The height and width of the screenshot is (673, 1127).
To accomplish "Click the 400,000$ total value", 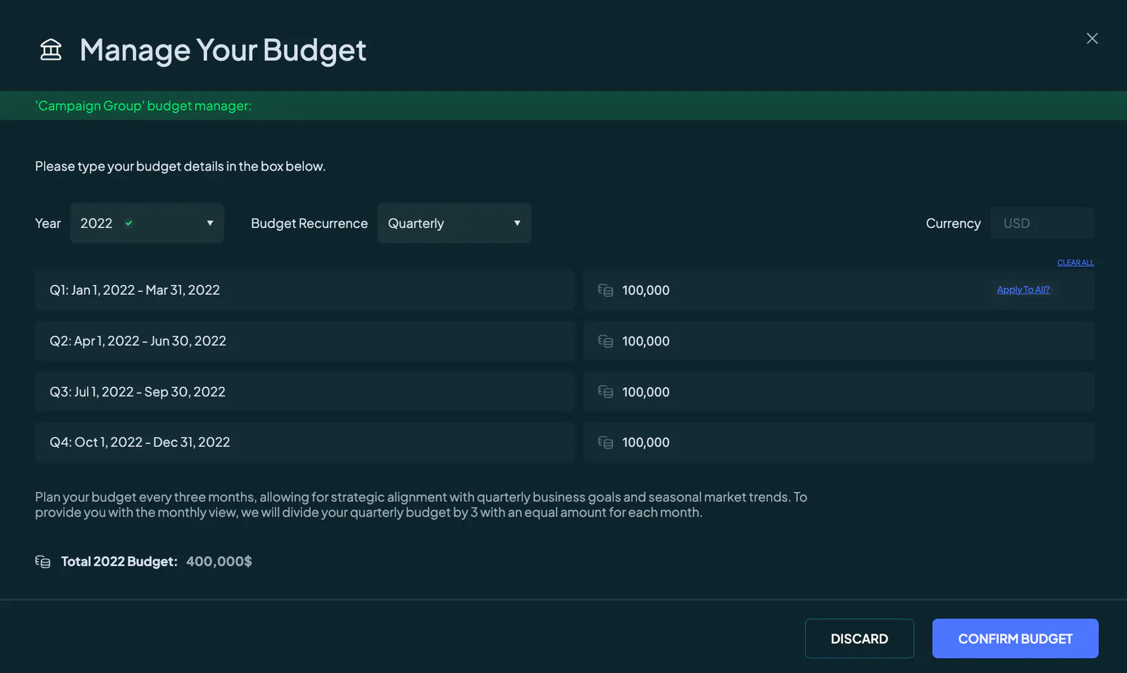I will [x=219, y=561].
